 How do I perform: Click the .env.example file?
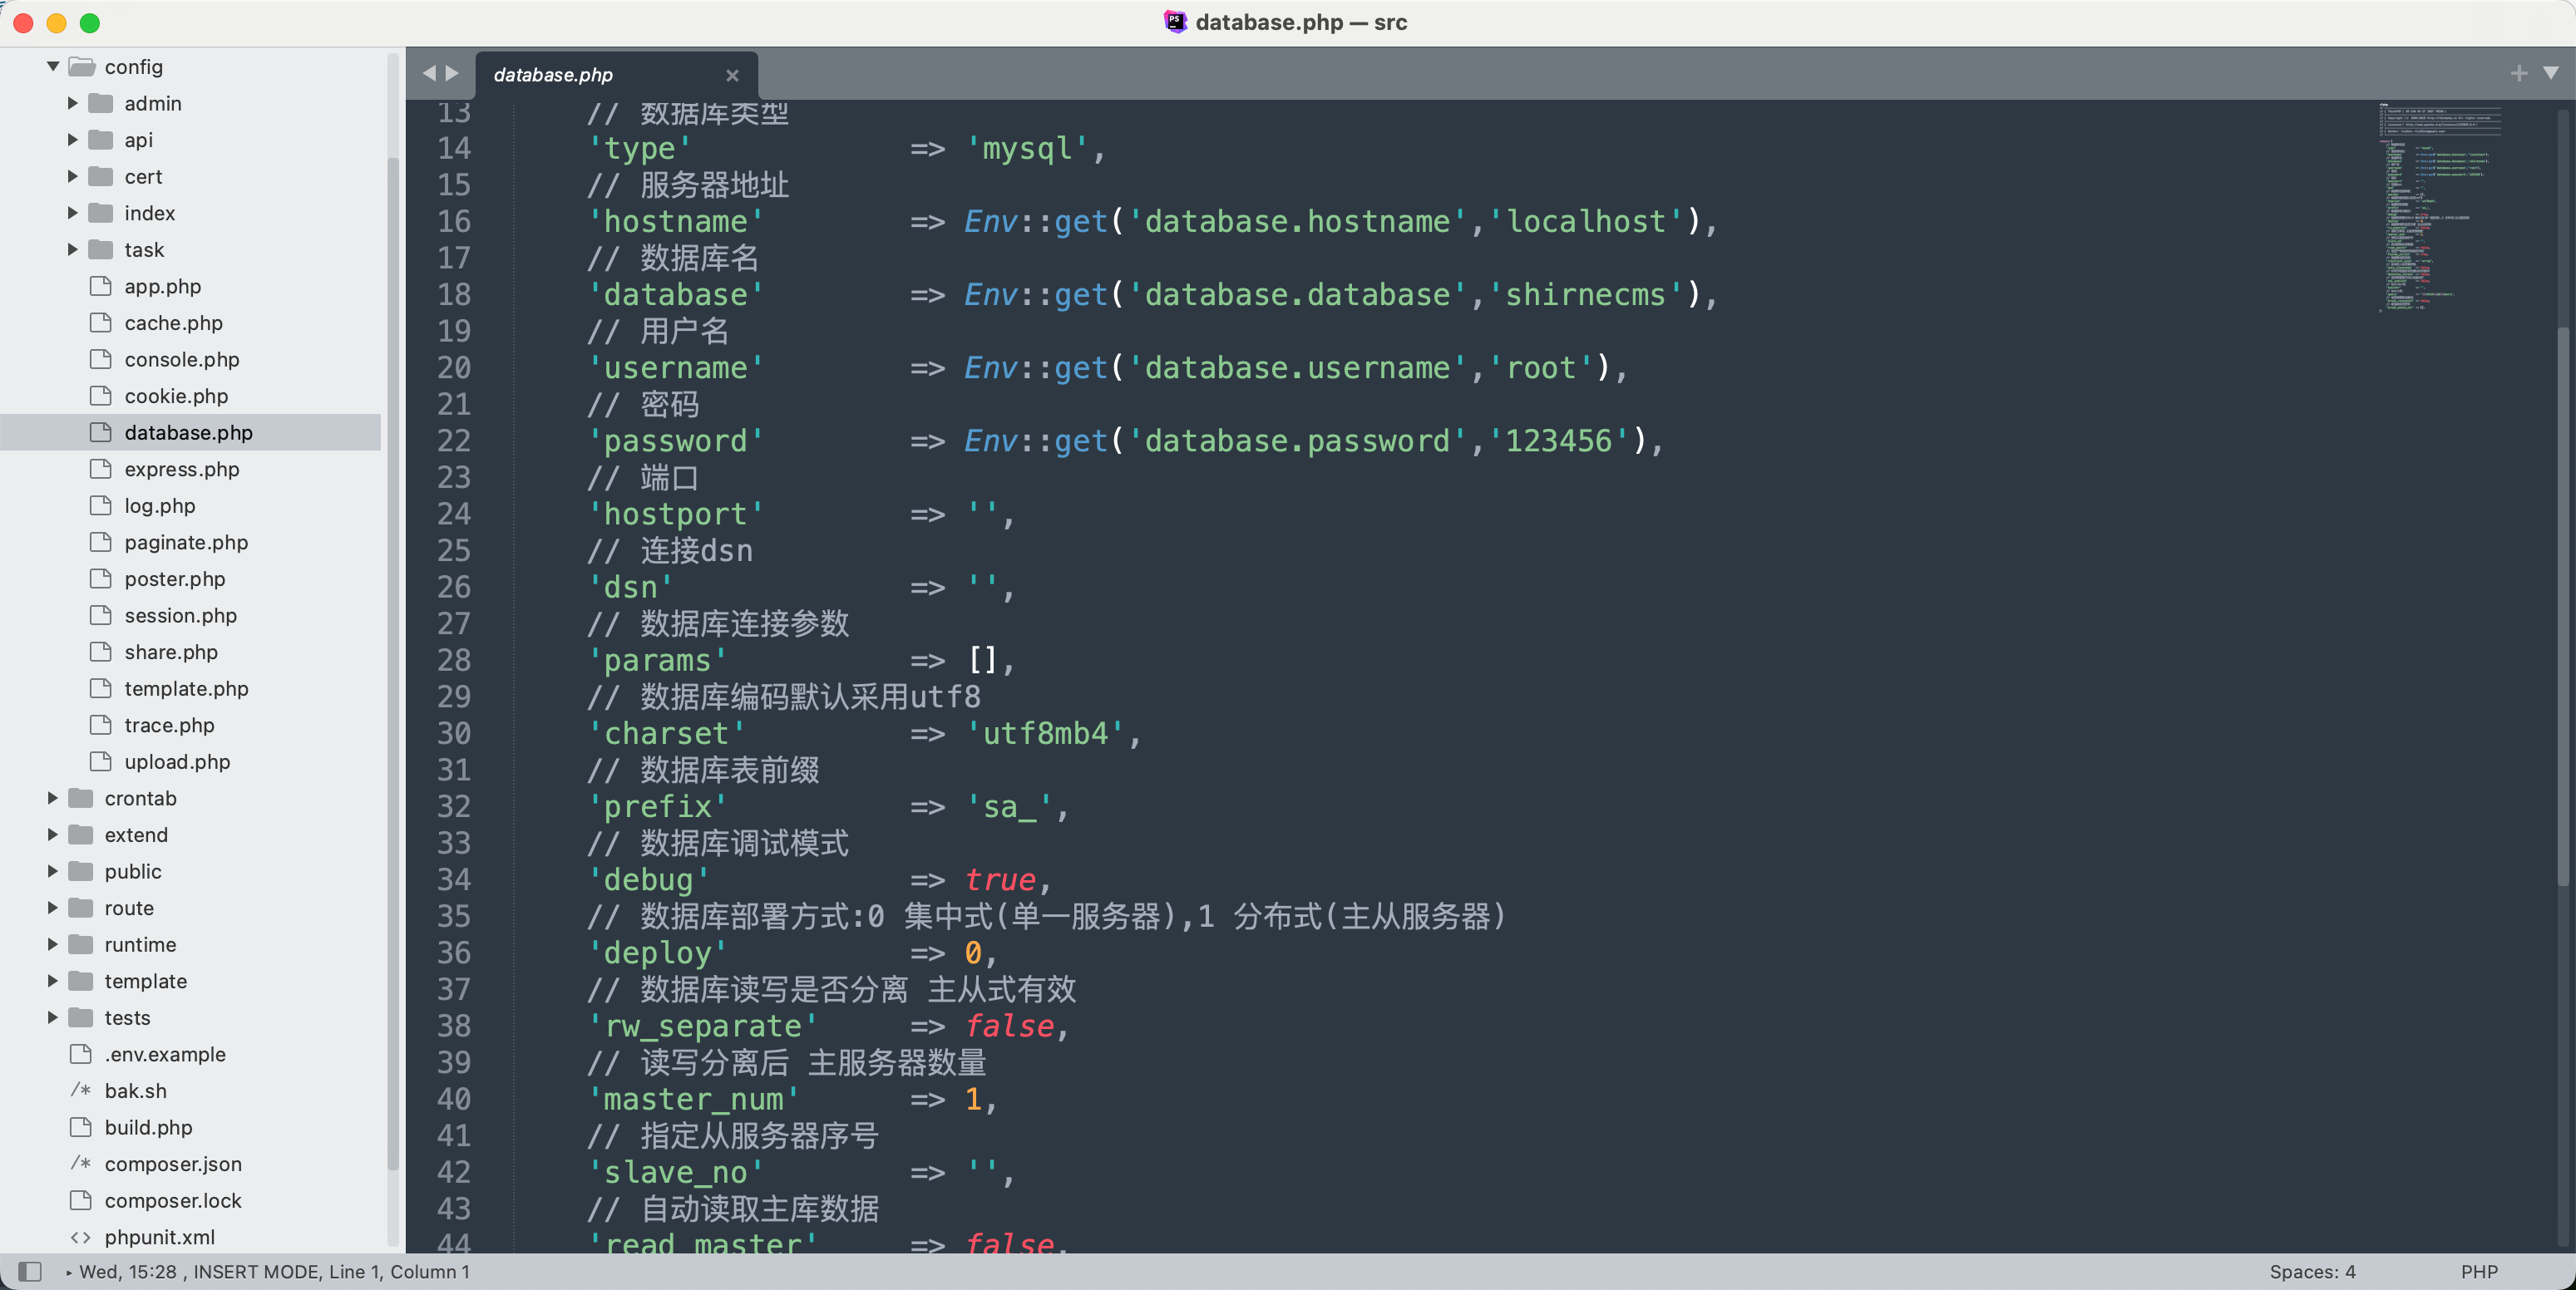[164, 1054]
